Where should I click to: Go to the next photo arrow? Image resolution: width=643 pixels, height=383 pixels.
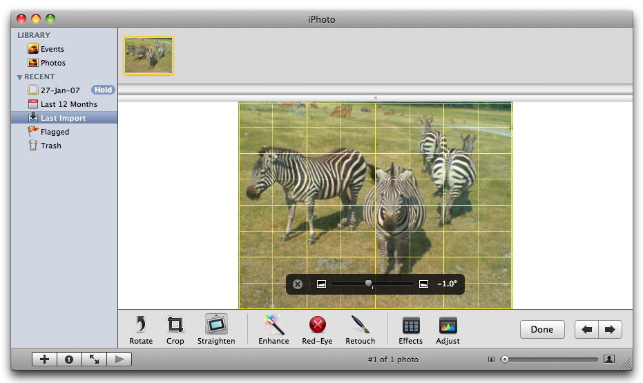click(x=610, y=330)
